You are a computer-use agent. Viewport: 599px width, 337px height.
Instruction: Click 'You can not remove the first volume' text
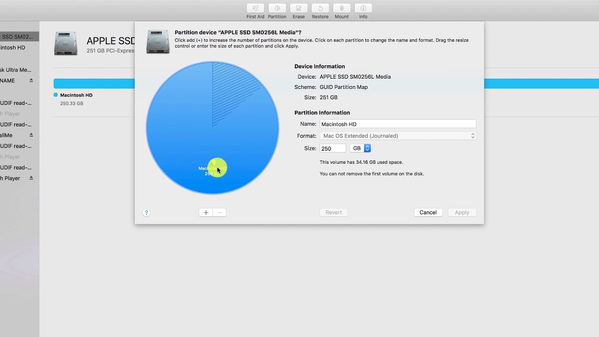tap(372, 174)
